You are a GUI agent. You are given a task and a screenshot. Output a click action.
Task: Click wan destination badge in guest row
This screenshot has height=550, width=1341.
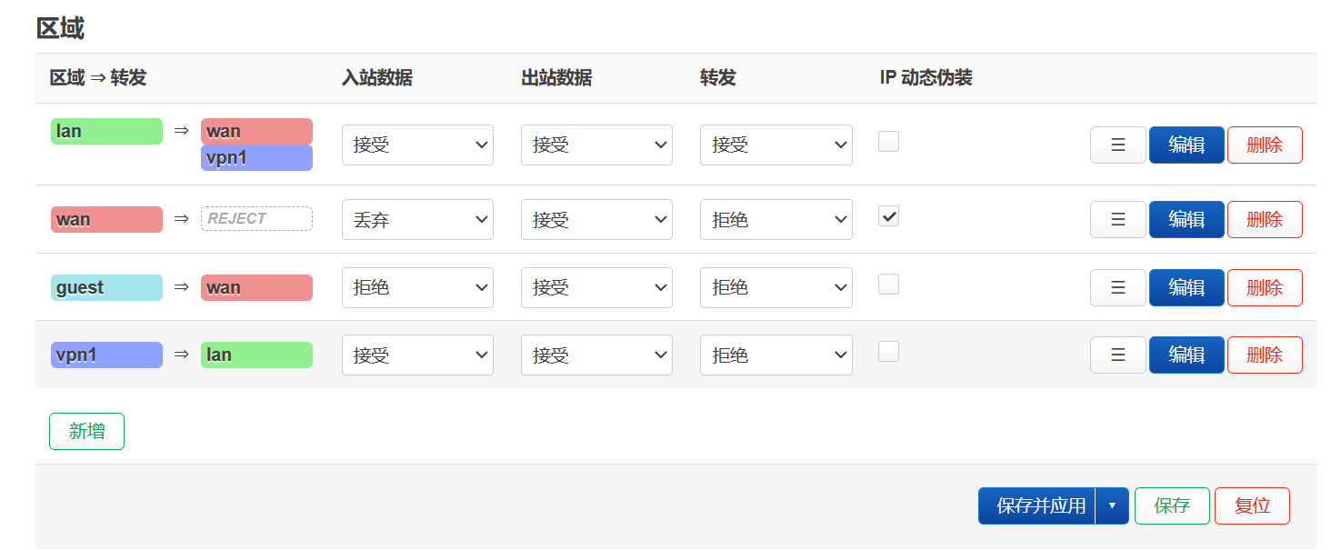(x=256, y=287)
